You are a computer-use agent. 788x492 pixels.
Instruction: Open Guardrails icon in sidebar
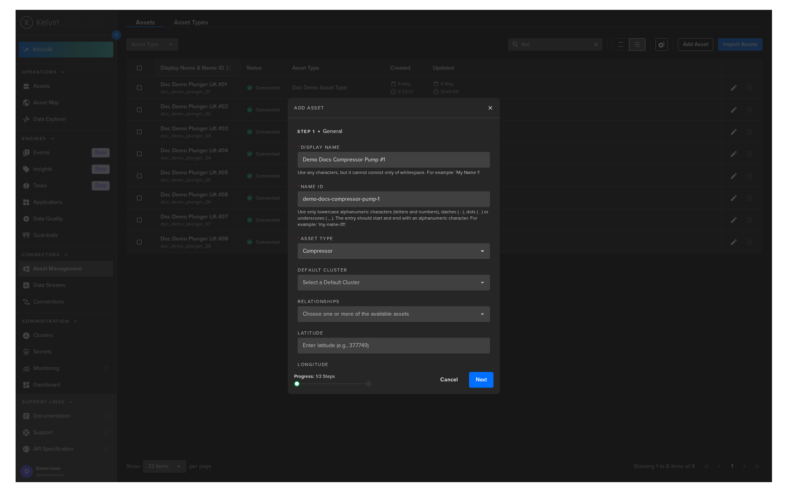click(26, 235)
